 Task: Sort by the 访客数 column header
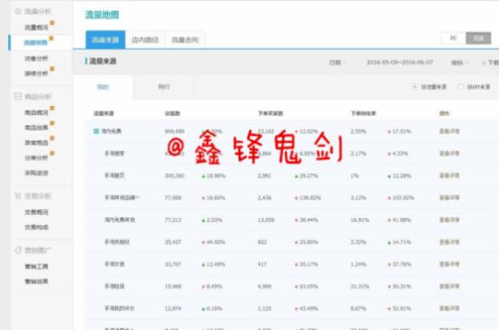[x=172, y=113]
